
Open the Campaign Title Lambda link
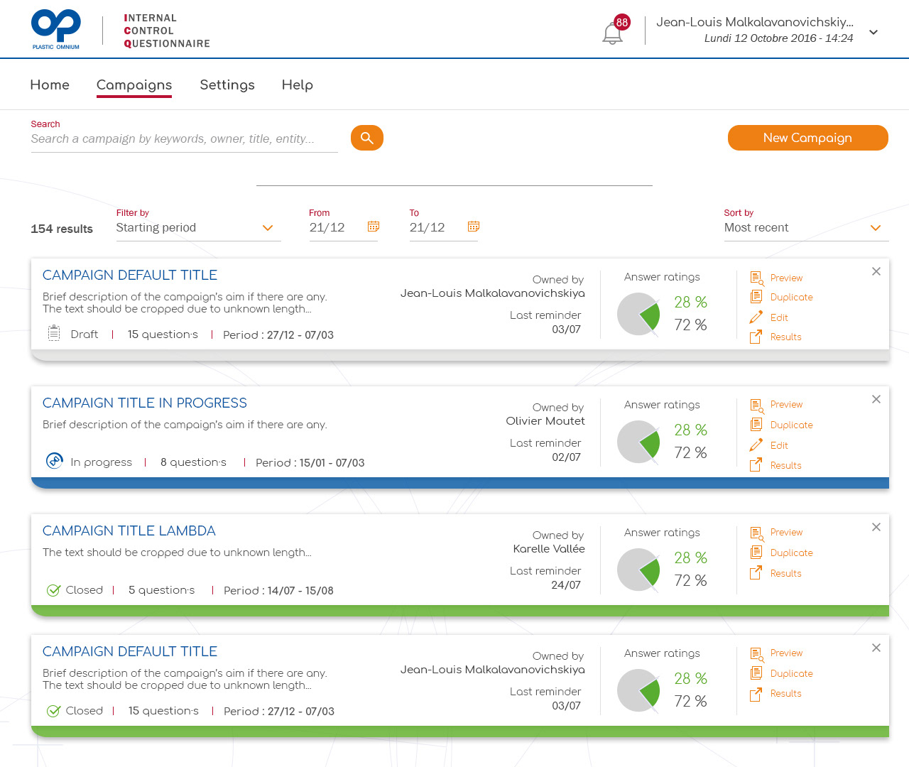click(129, 531)
